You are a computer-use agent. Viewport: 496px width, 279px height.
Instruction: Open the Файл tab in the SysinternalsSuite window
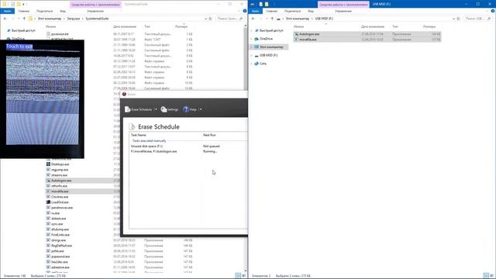7,11
